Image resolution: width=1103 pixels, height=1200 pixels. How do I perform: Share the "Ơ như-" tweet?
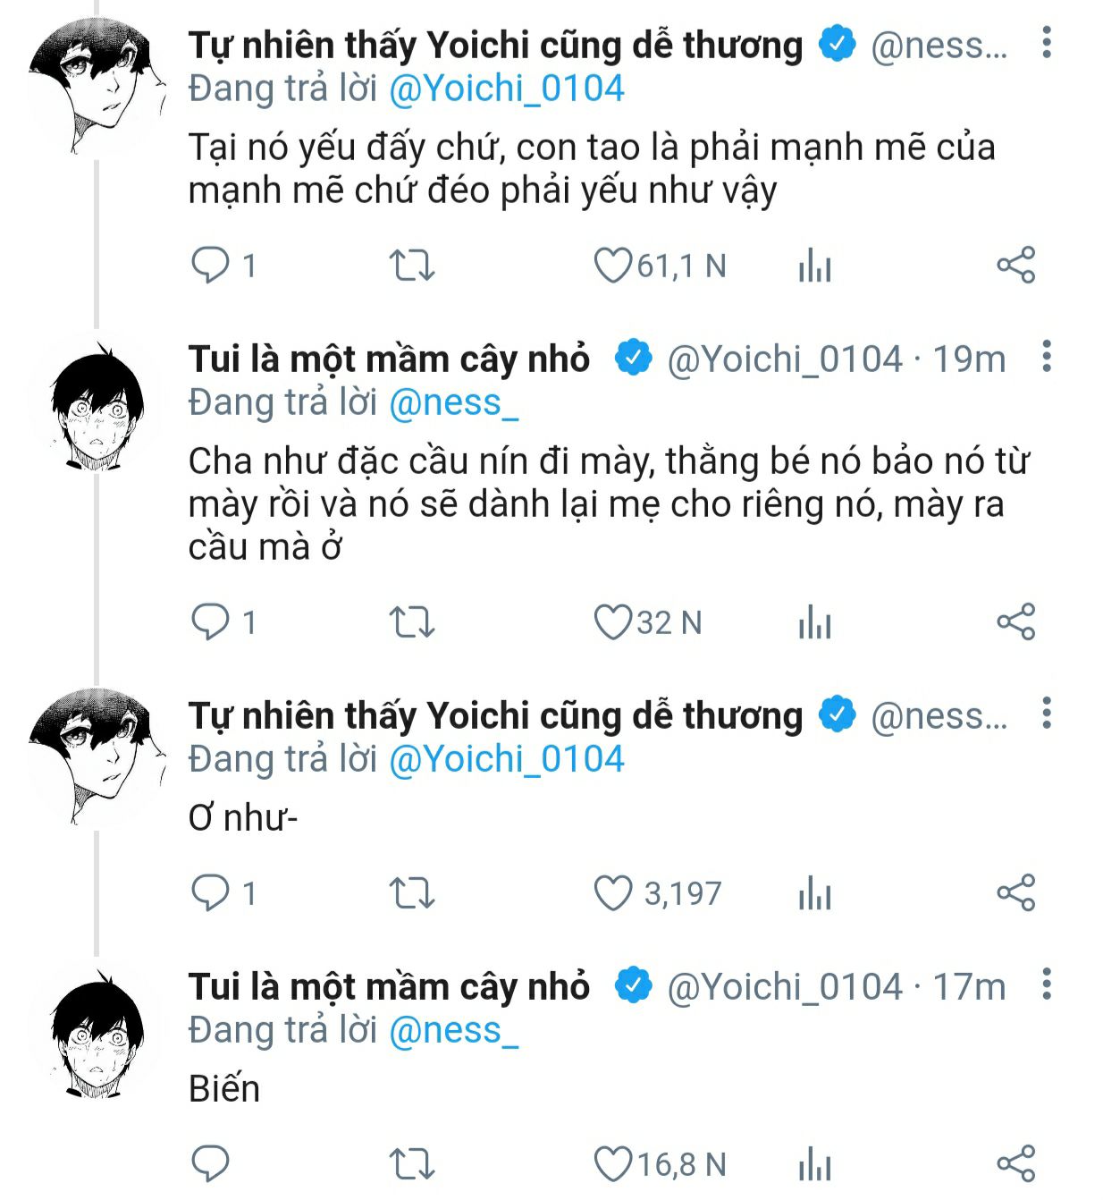[x=1015, y=892]
